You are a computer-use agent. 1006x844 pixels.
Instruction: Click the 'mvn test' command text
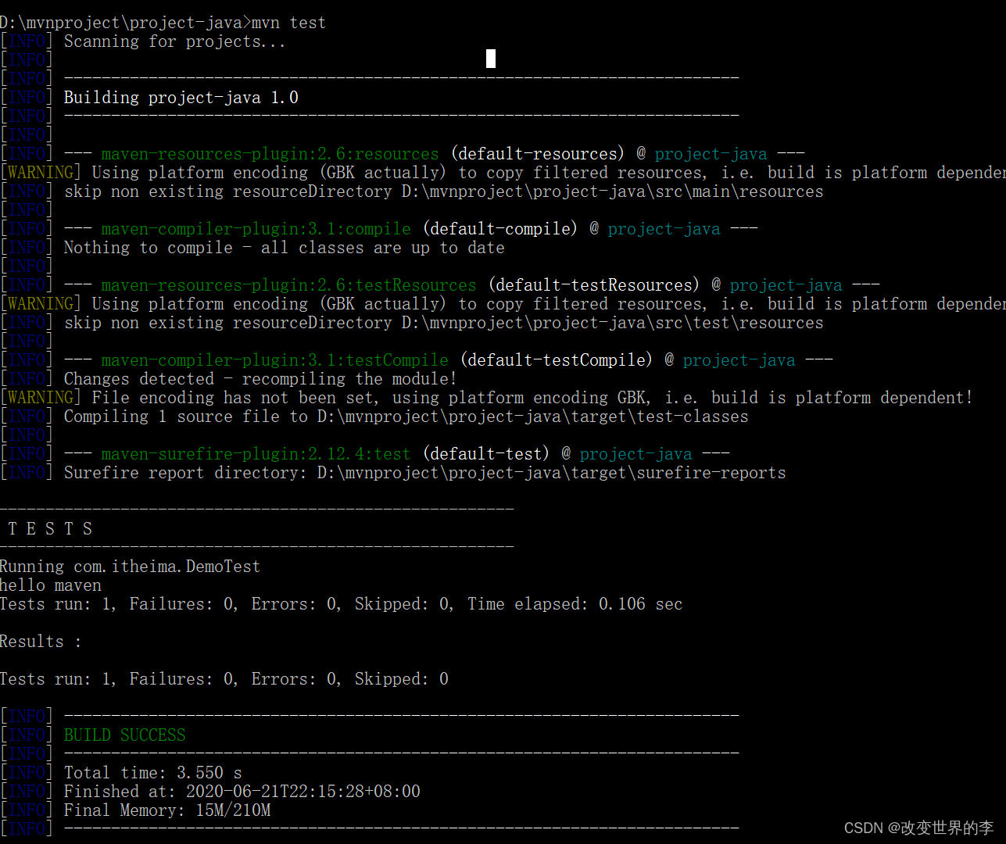[x=288, y=23]
